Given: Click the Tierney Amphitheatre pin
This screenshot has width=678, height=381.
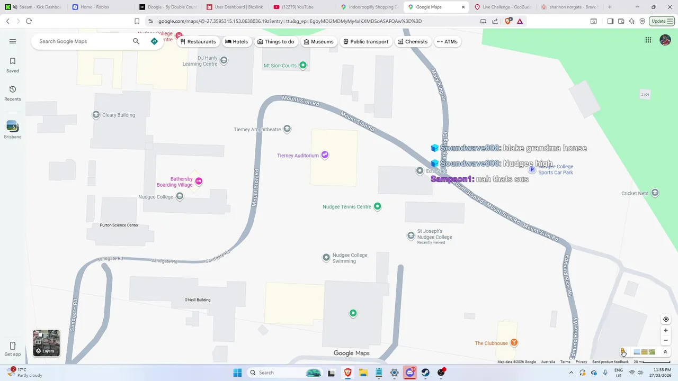Looking at the screenshot, I should pos(287,129).
